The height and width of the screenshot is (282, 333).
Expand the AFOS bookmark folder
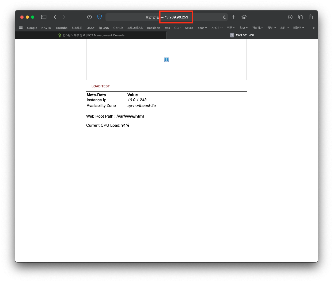click(217, 28)
